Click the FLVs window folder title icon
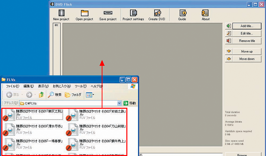 pos(4,79)
